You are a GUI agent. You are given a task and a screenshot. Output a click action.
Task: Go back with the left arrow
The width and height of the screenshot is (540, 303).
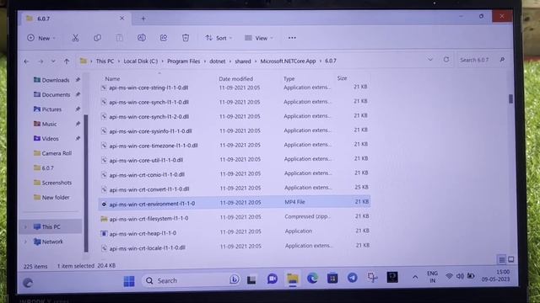[x=26, y=61]
